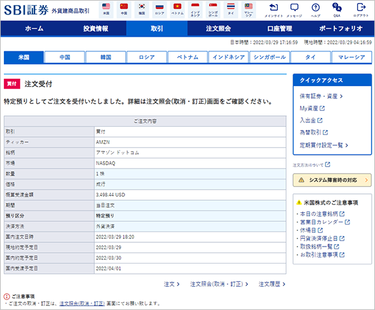Select the 中国 country tab

[x=65, y=57]
